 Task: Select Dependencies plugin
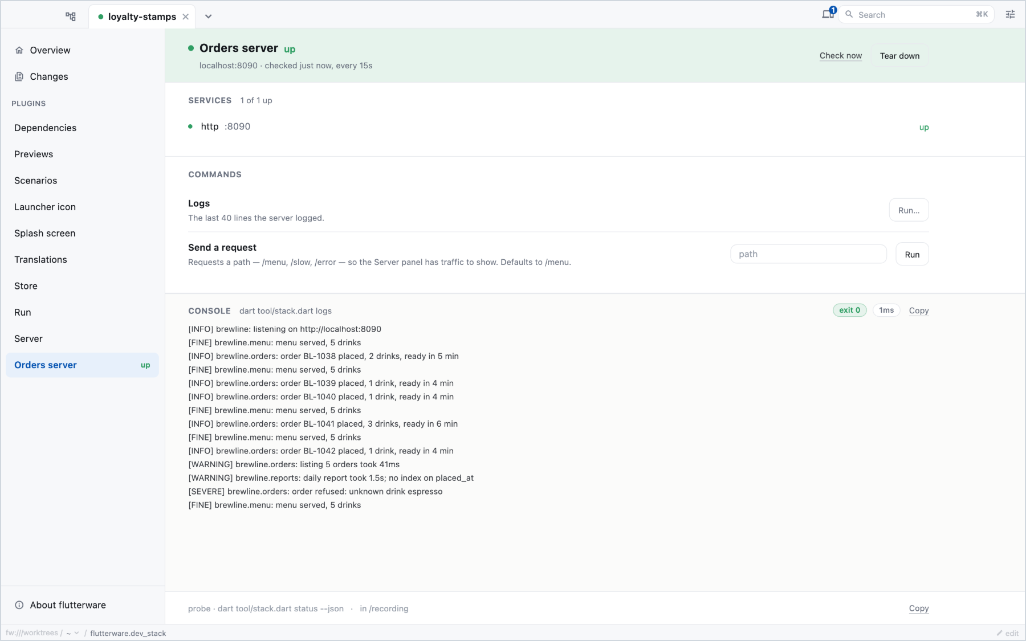pos(82,128)
